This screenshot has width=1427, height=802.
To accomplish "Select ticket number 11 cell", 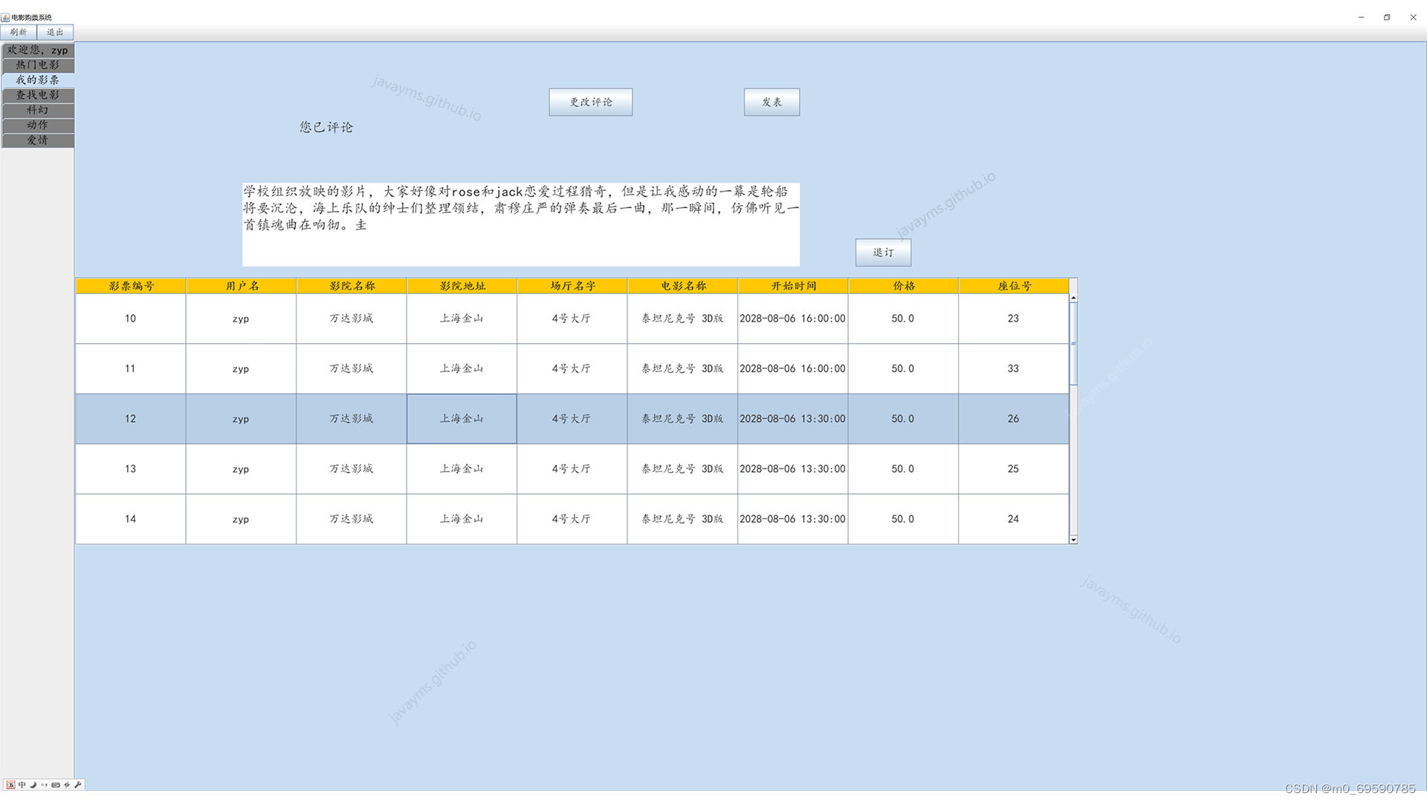I will 131,368.
